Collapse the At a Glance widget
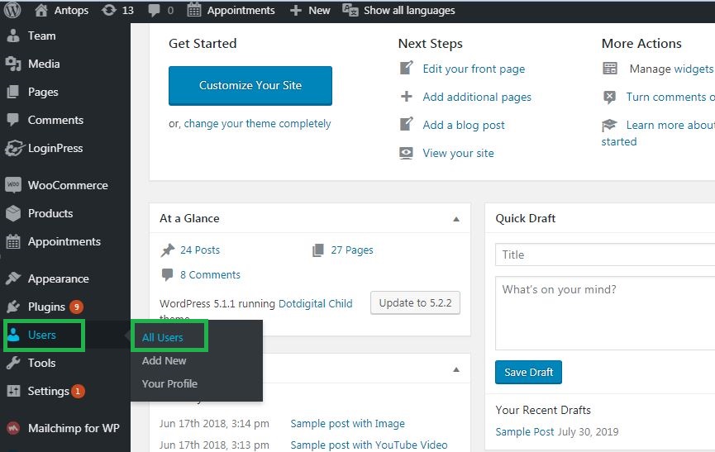Viewport: 715px width, 452px height. 456,219
